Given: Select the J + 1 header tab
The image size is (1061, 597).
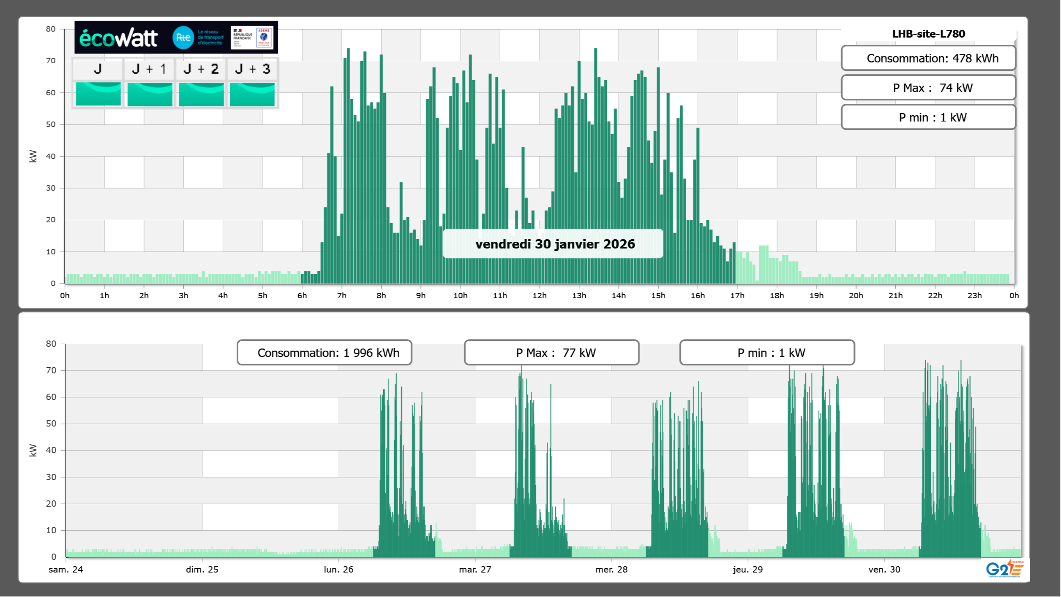Looking at the screenshot, I should pos(149,69).
